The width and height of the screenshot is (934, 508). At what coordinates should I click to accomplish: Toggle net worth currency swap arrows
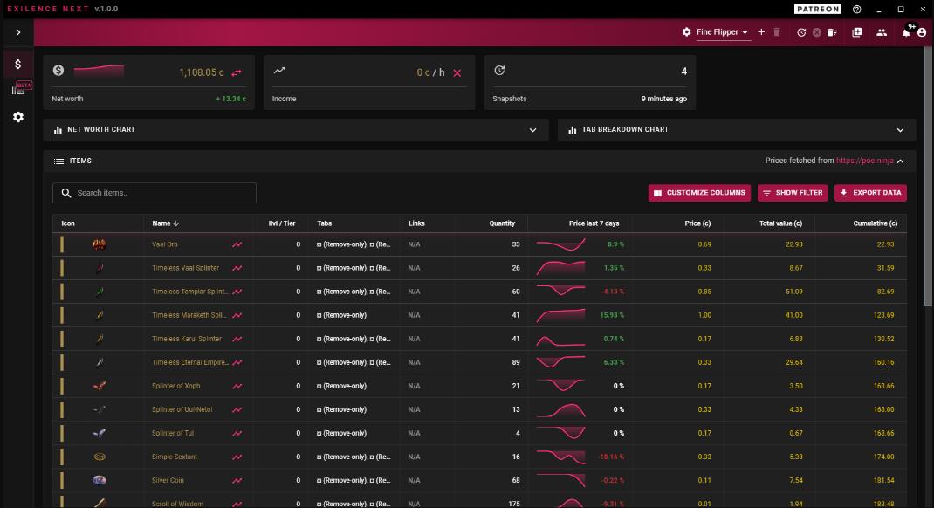coord(237,72)
